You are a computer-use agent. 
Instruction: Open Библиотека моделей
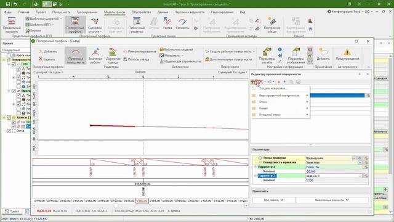[x=177, y=49]
